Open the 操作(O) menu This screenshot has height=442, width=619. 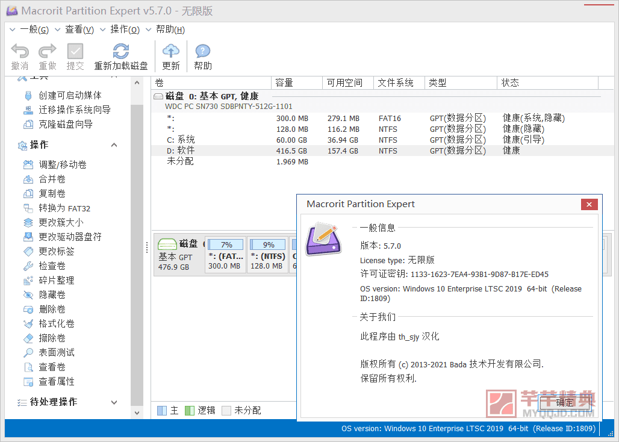pyautogui.click(x=125, y=30)
